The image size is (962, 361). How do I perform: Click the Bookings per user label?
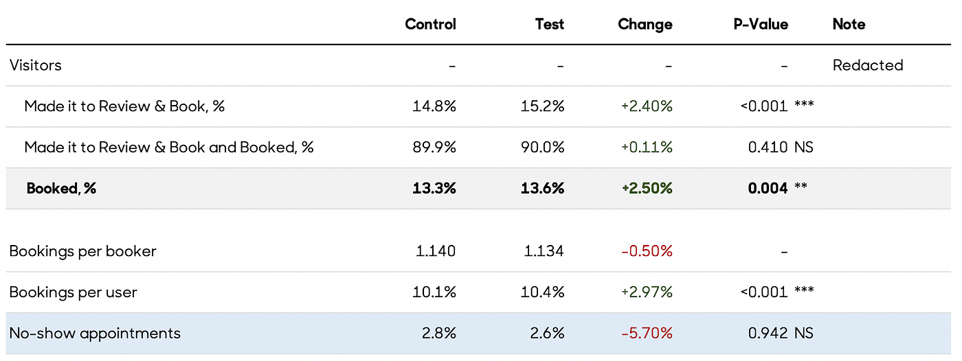point(74,292)
